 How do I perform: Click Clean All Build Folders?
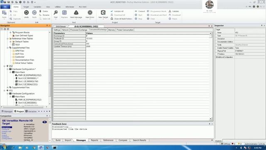tap(112, 19)
